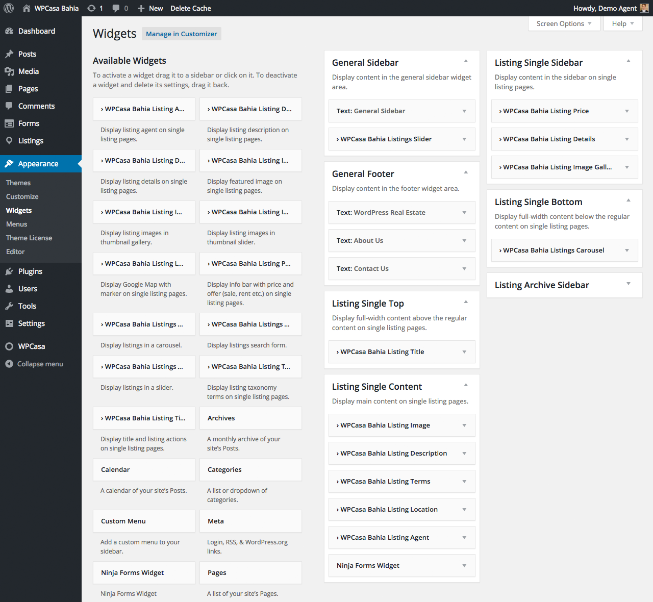Viewport: 653px width, 602px height.
Task: Expand the Listing Archive Sidebar area
Action: pos(629,284)
